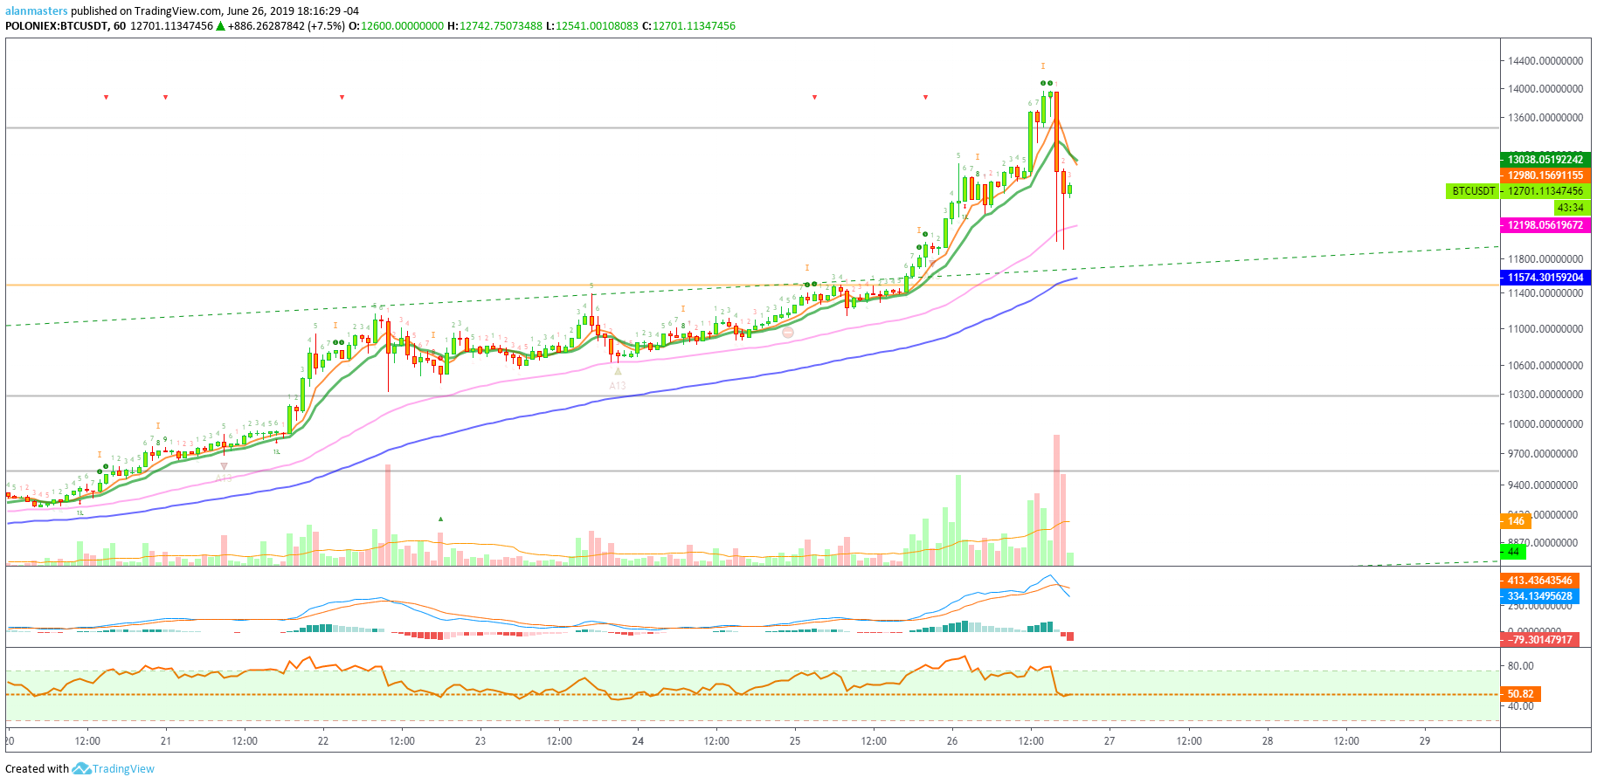The width and height of the screenshot is (1597, 784).
Task: Click the green 44 volume label
Action: pyautogui.click(x=1513, y=551)
